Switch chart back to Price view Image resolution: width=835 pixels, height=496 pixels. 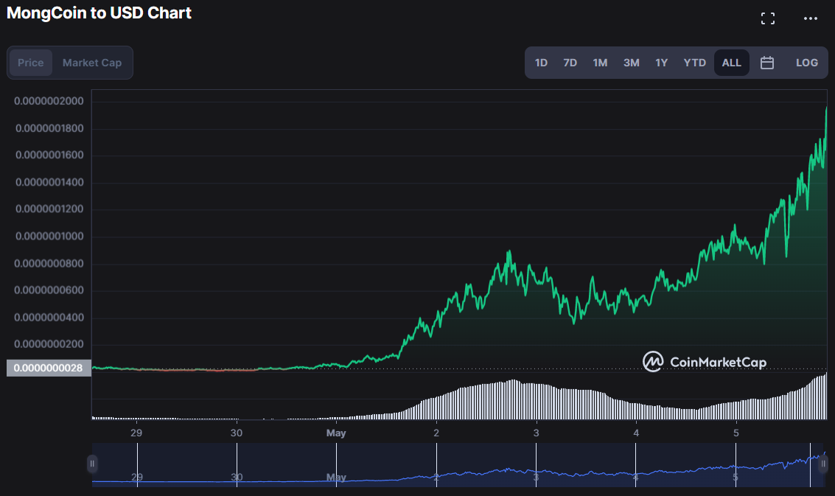31,63
